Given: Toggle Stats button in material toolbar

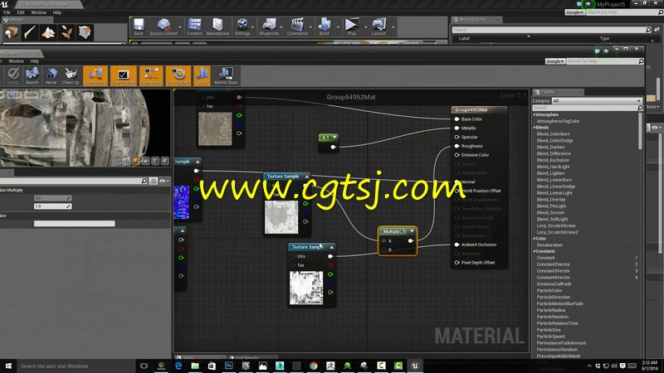Looking at the screenshot, I should click(x=202, y=76).
